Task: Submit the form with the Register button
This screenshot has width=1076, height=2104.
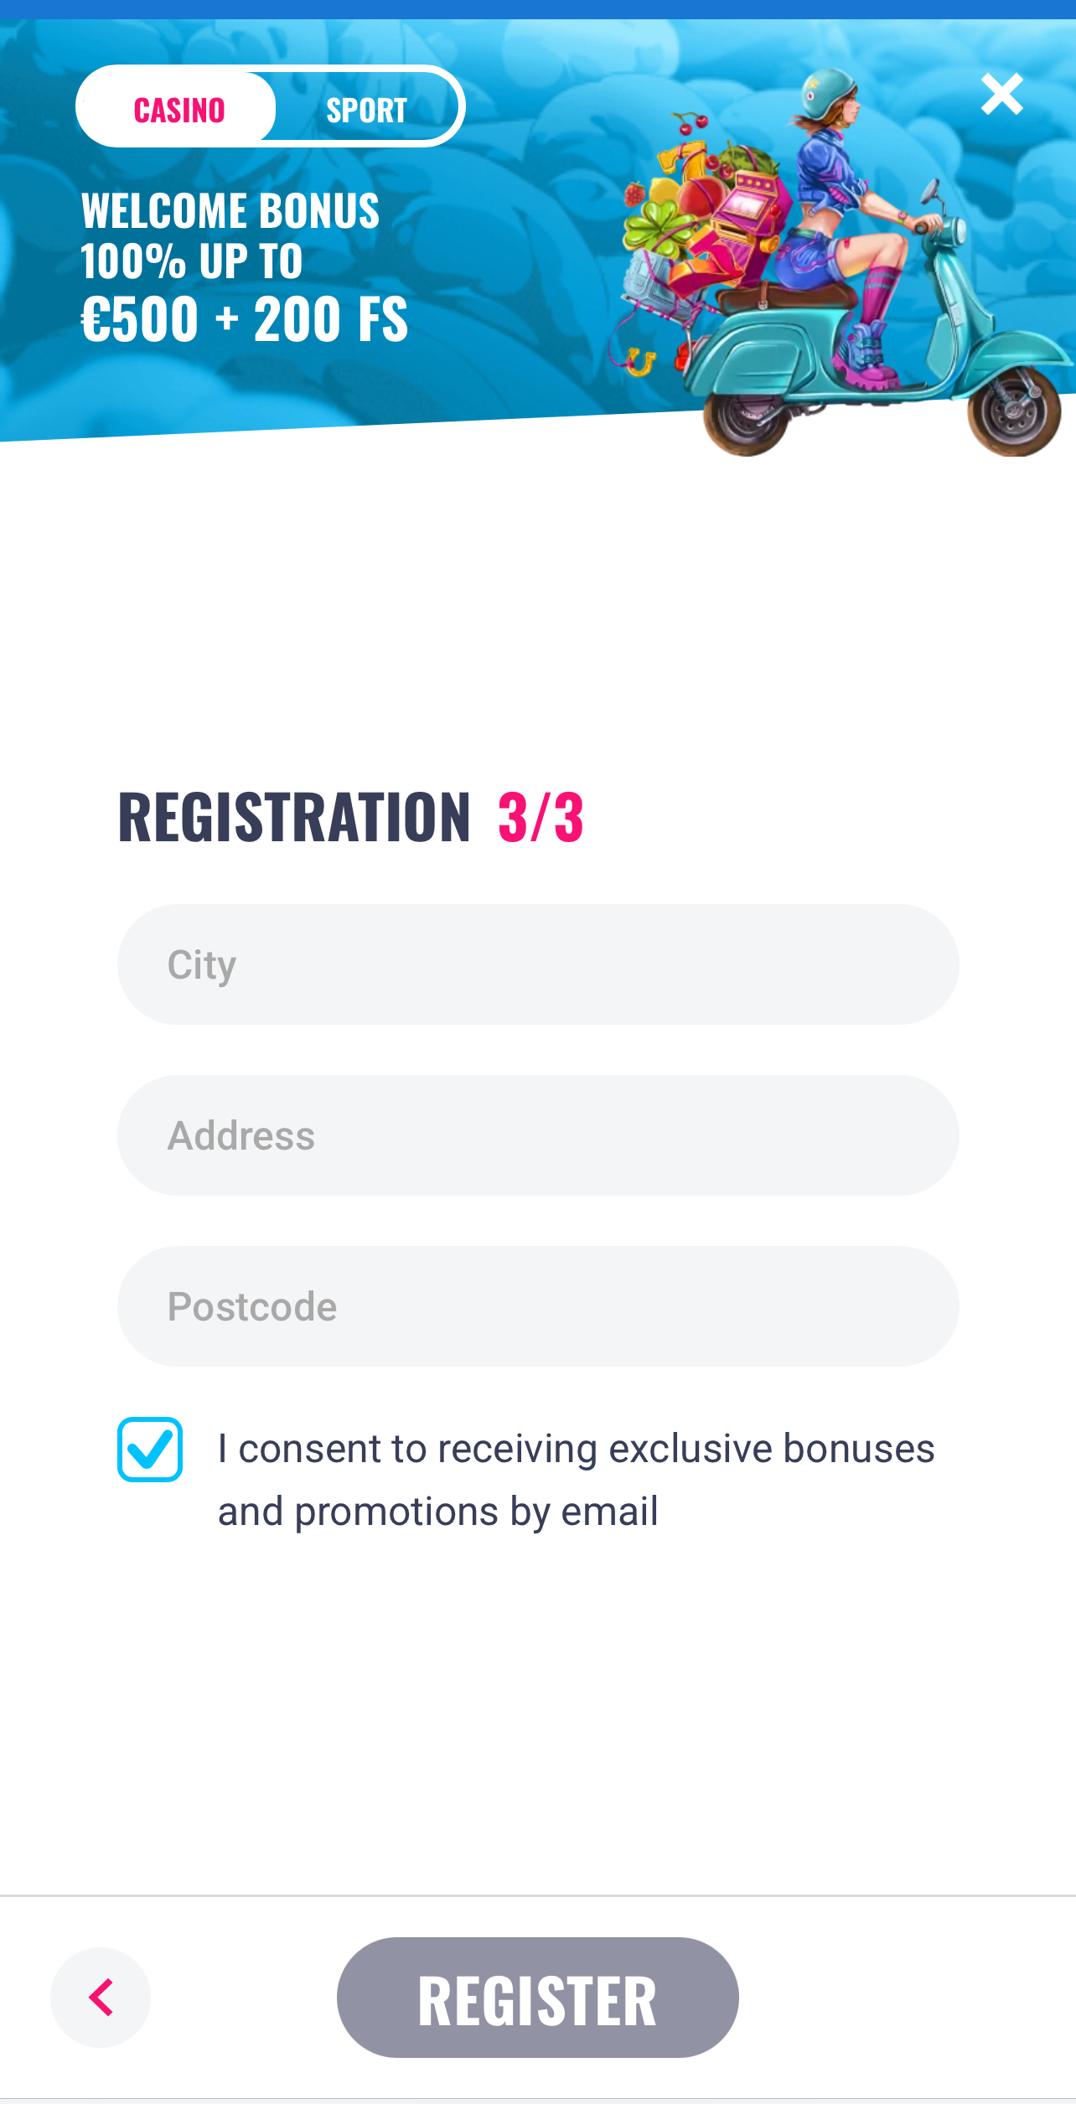Action: tap(537, 1997)
